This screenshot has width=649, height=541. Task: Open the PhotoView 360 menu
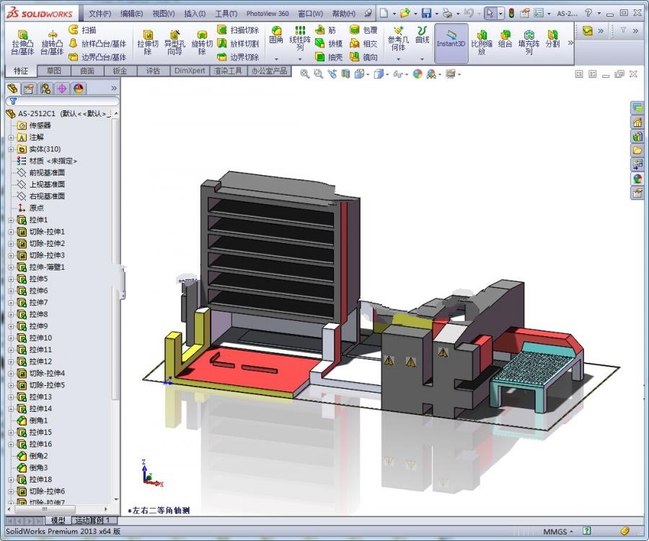tap(268, 14)
